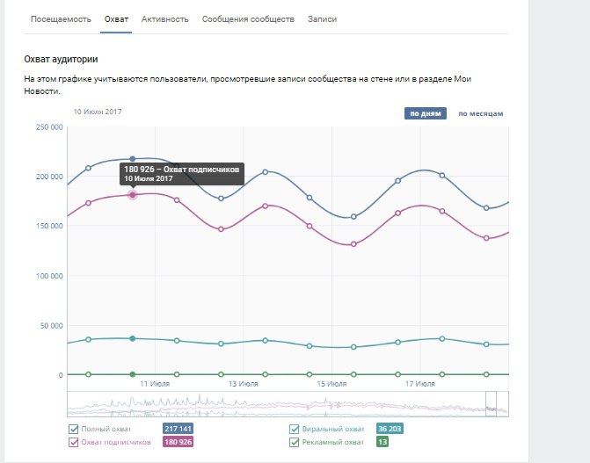Toggle the Виральный охват checkbox

pos(294,429)
